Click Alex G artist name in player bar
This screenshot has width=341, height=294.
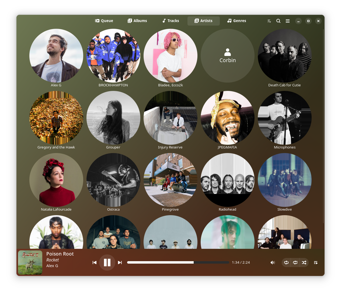coord(52,266)
